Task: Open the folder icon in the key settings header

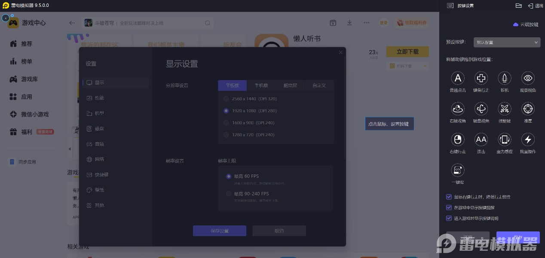Action: tap(518, 6)
